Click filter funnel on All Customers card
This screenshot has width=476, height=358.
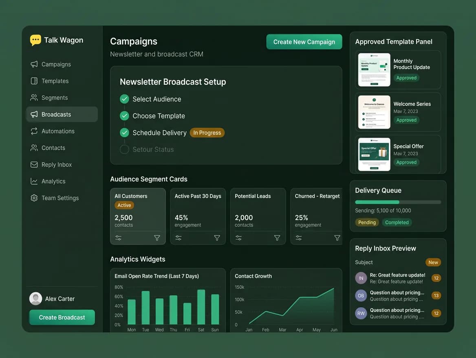pos(157,238)
